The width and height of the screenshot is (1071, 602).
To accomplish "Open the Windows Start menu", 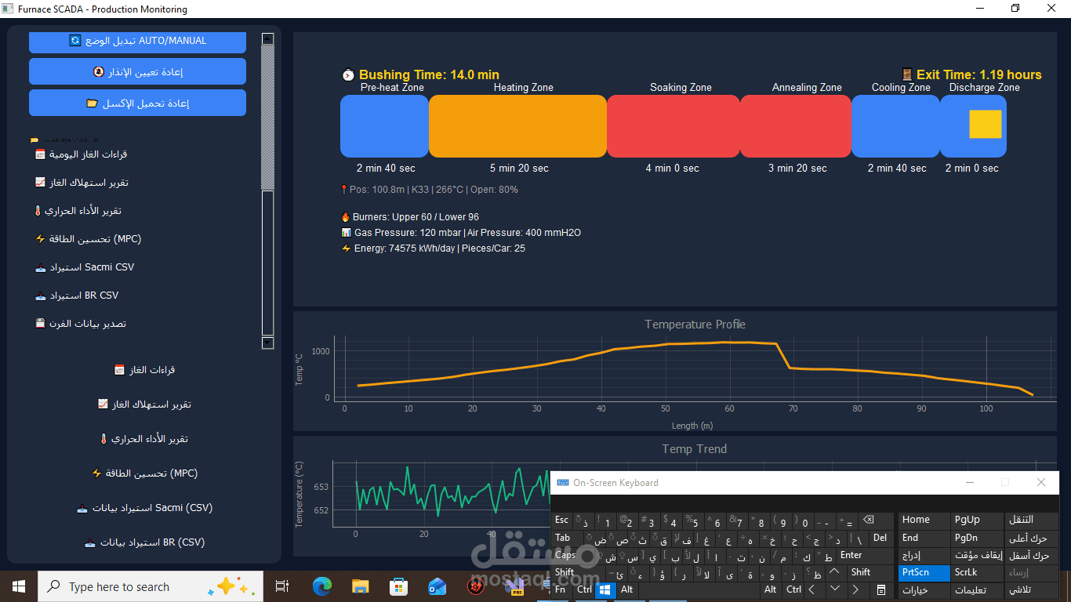I will (x=19, y=586).
